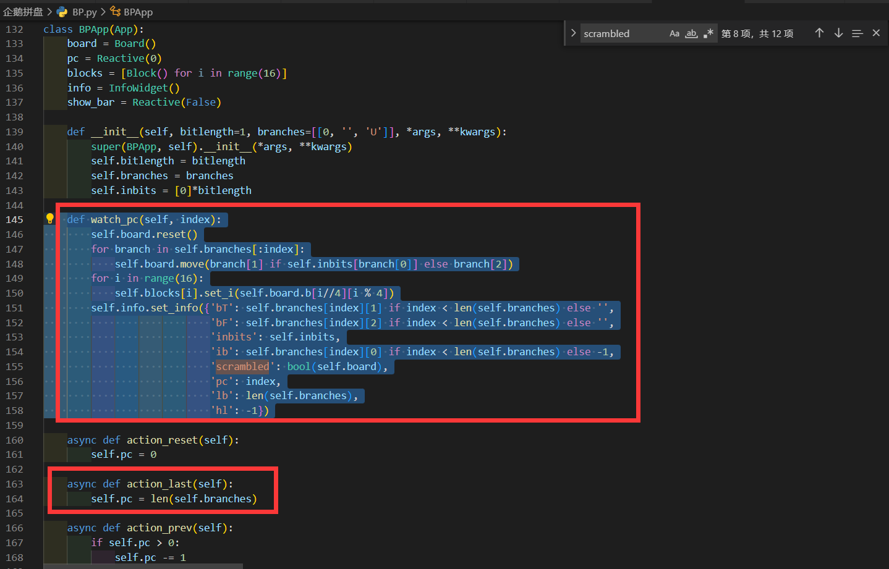Click the class symbol icon before BPApp

point(115,12)
